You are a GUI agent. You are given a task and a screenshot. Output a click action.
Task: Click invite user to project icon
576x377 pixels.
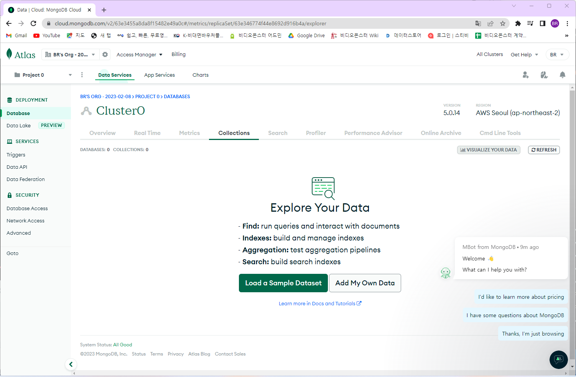click(x=526, y=75)
